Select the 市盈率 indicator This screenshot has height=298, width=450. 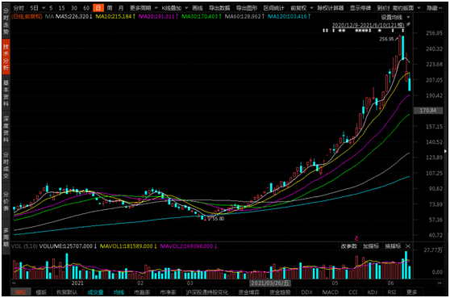(x=142, y=292)
